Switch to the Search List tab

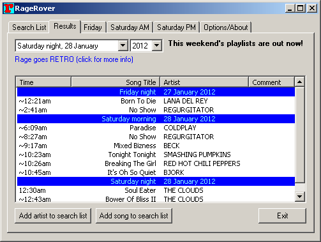(x=29, y=27)
